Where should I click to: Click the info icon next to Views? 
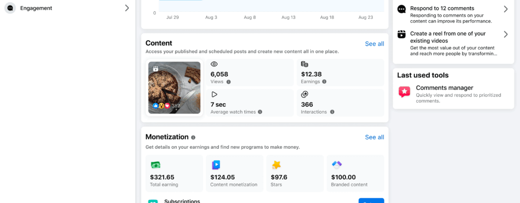(229, 82)
